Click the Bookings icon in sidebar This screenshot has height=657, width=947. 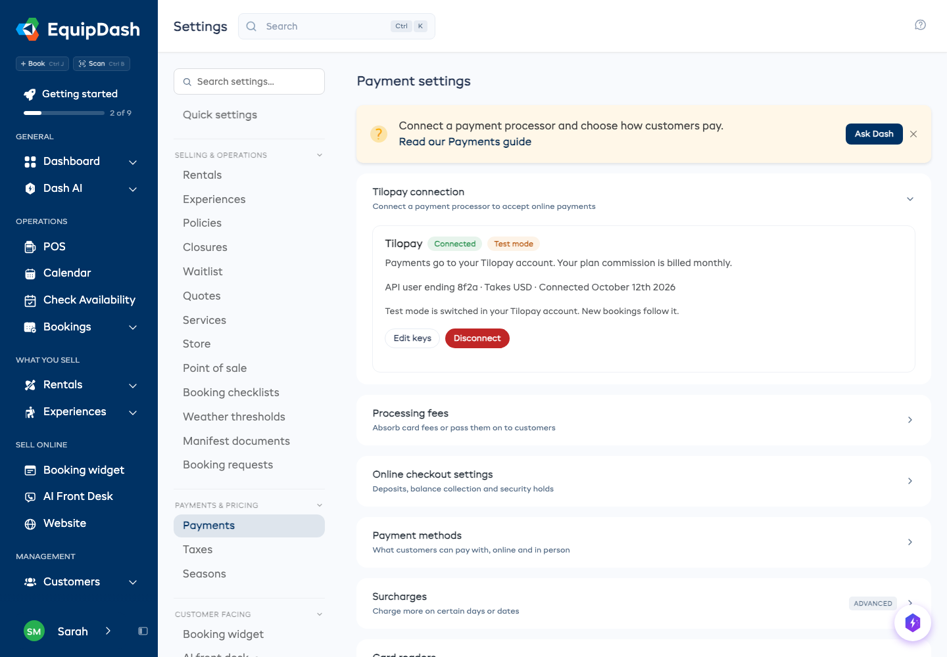[x=30, y=327]
